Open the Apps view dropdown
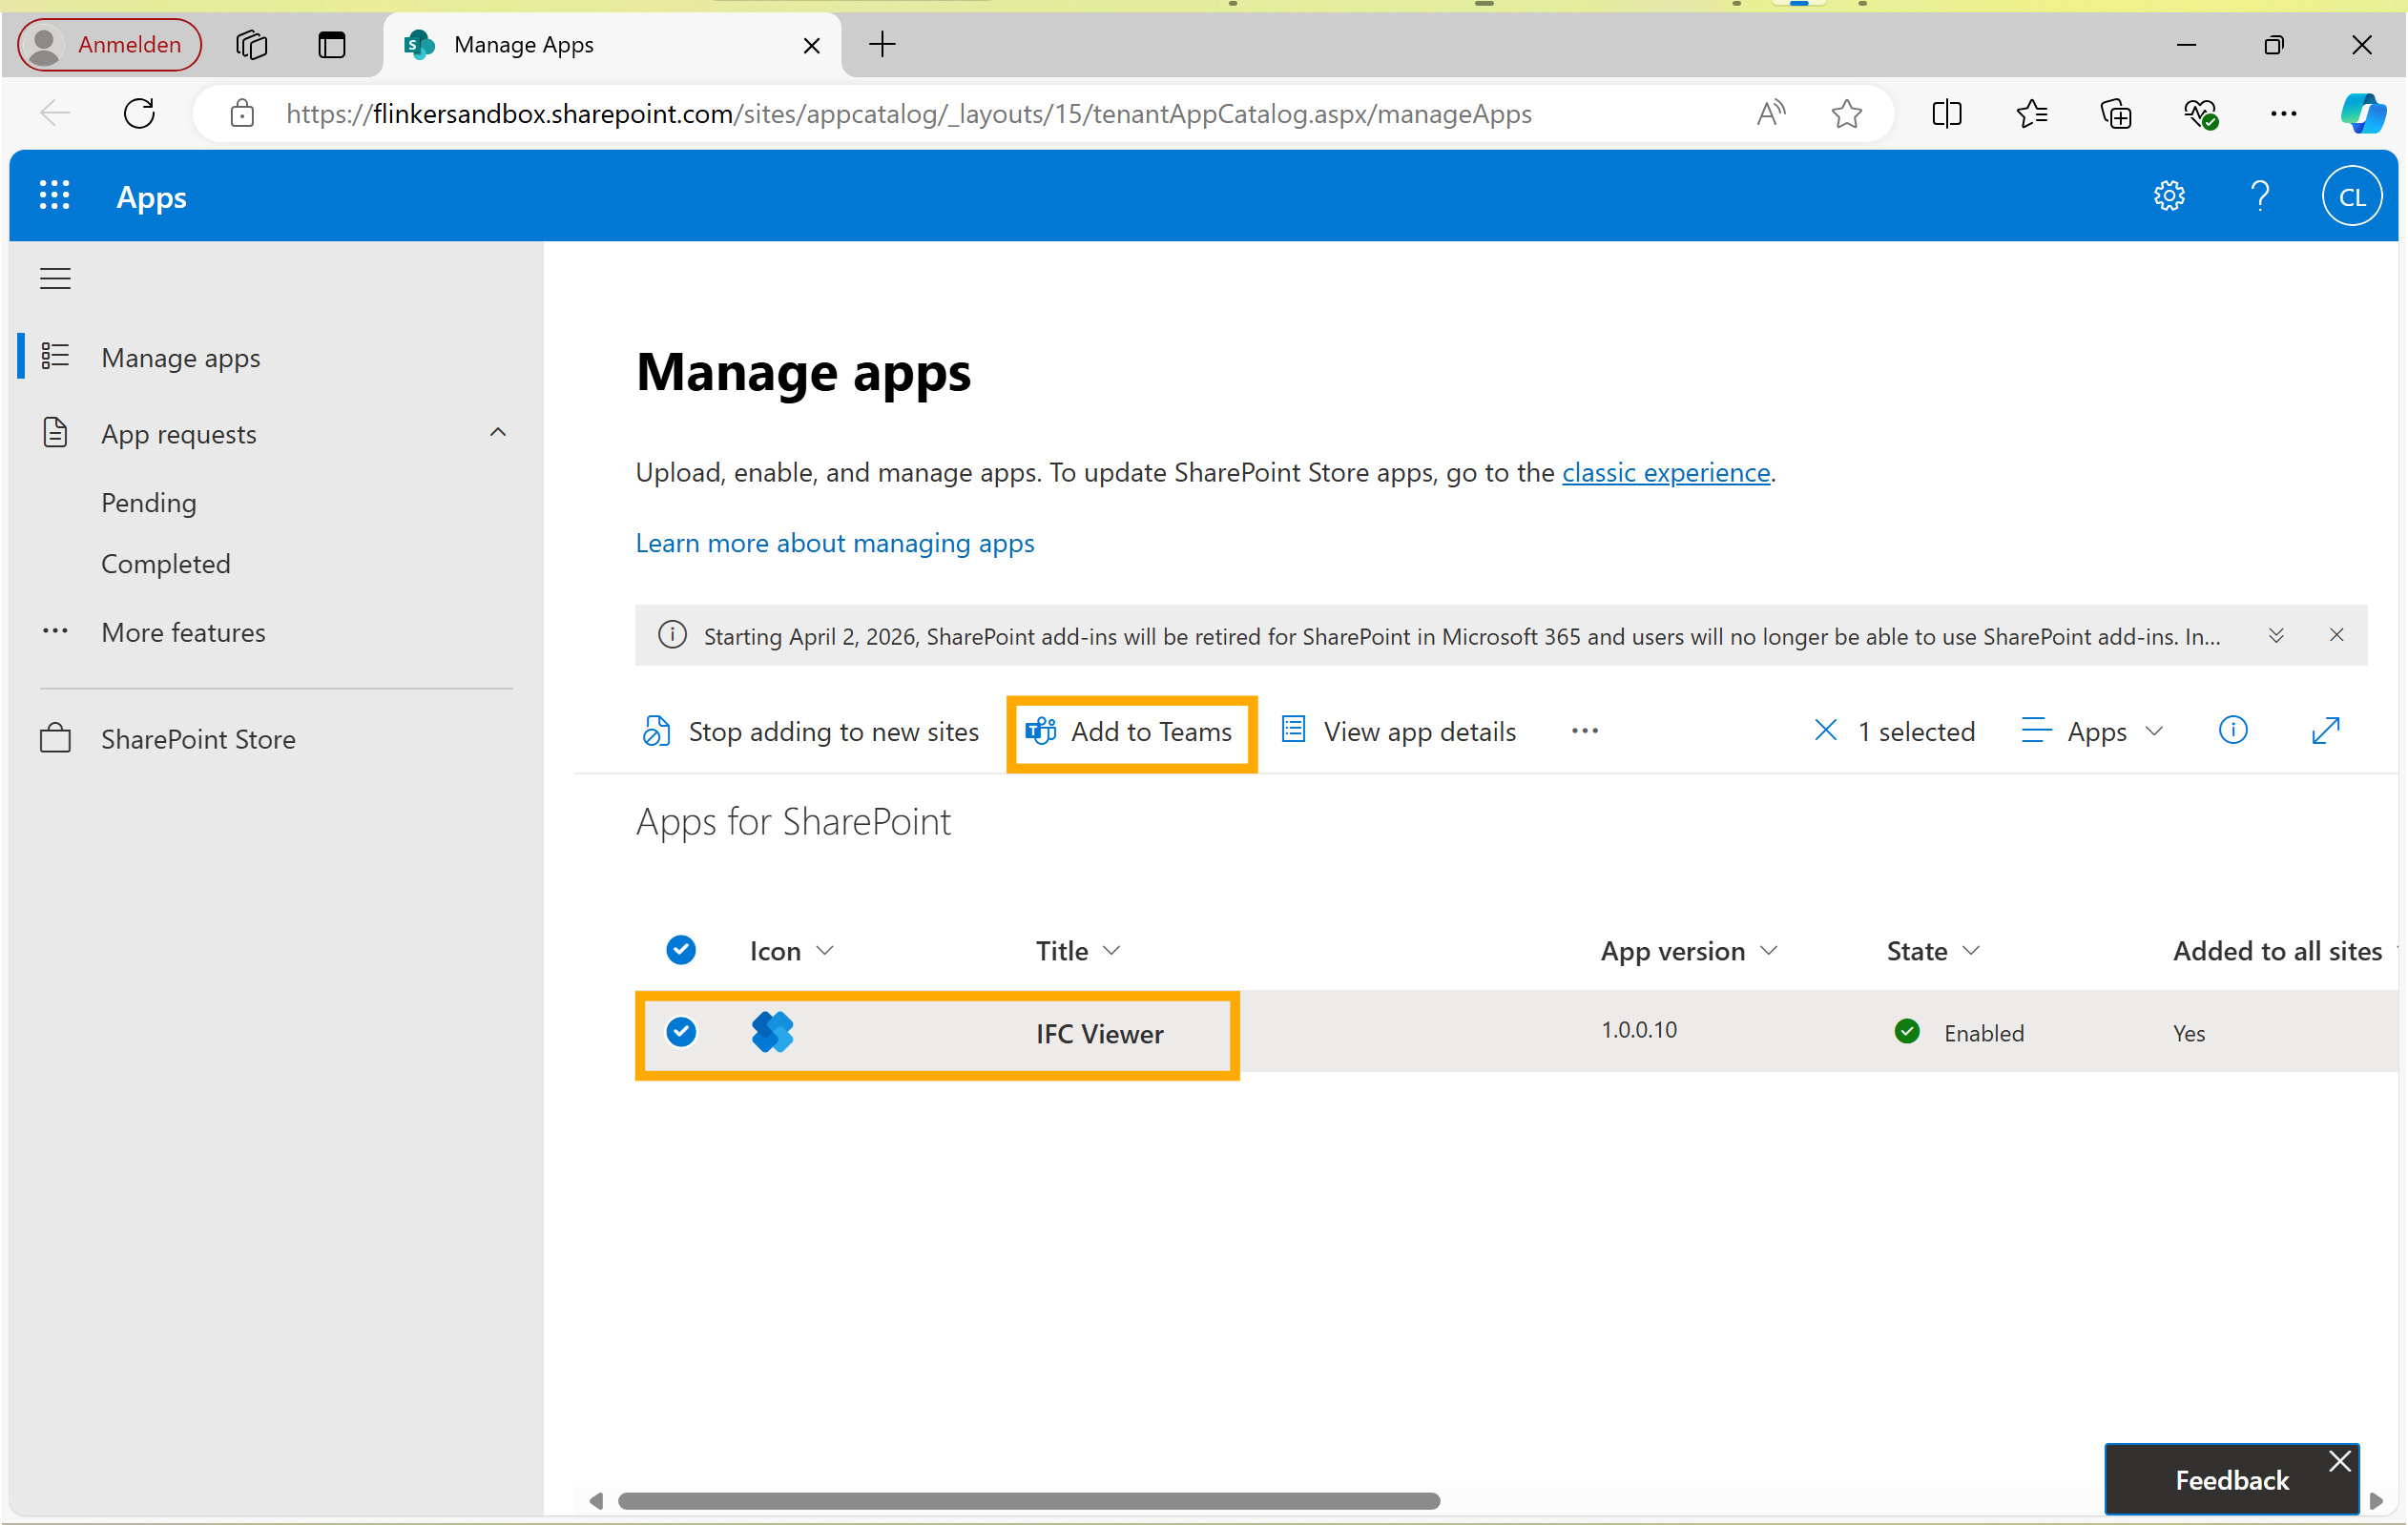 pyautogui.click(x=2092, y=732)
